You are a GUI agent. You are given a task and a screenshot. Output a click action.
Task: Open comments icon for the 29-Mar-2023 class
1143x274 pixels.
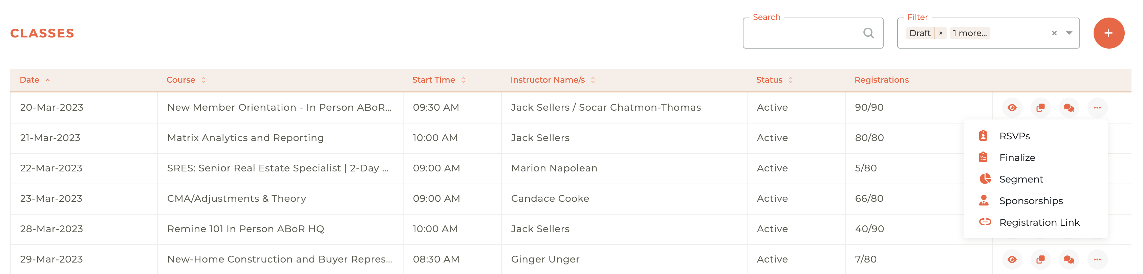pos(1069,259)
